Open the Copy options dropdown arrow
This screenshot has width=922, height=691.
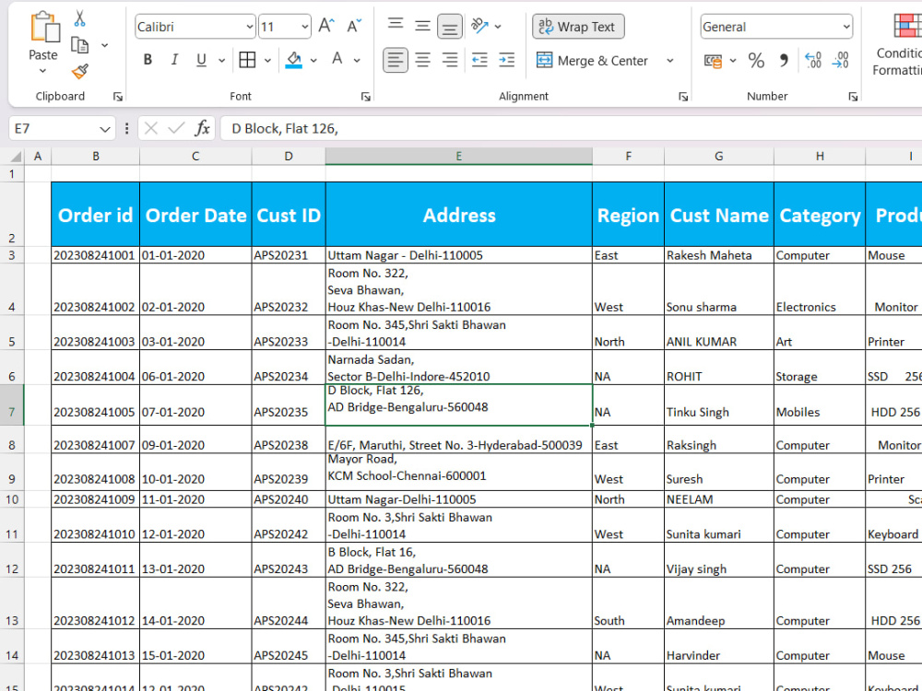click(x=105, y=45)
